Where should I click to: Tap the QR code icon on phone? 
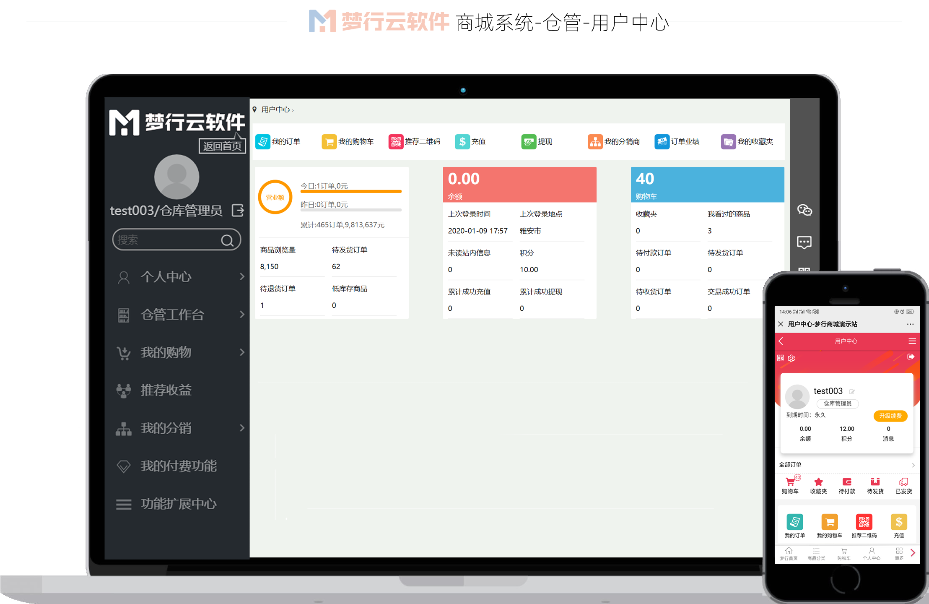click(x=780, y=358)
